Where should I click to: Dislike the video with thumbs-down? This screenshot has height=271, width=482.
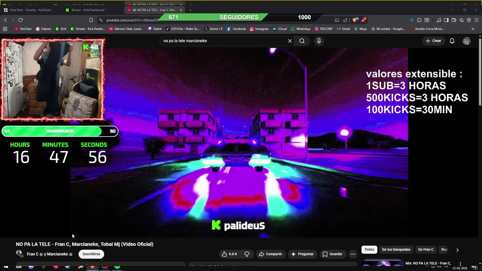click(x=247, y=254)
